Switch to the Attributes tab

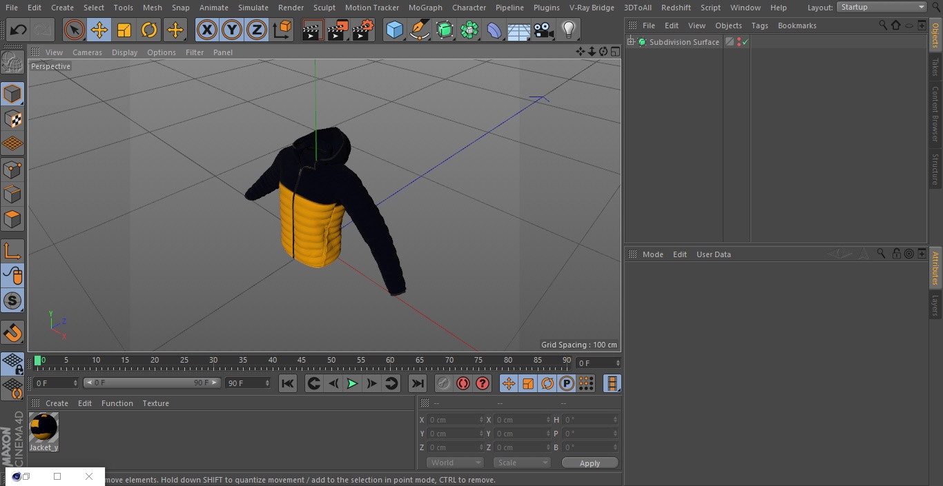pyautogui.click(x=935, y=268)
